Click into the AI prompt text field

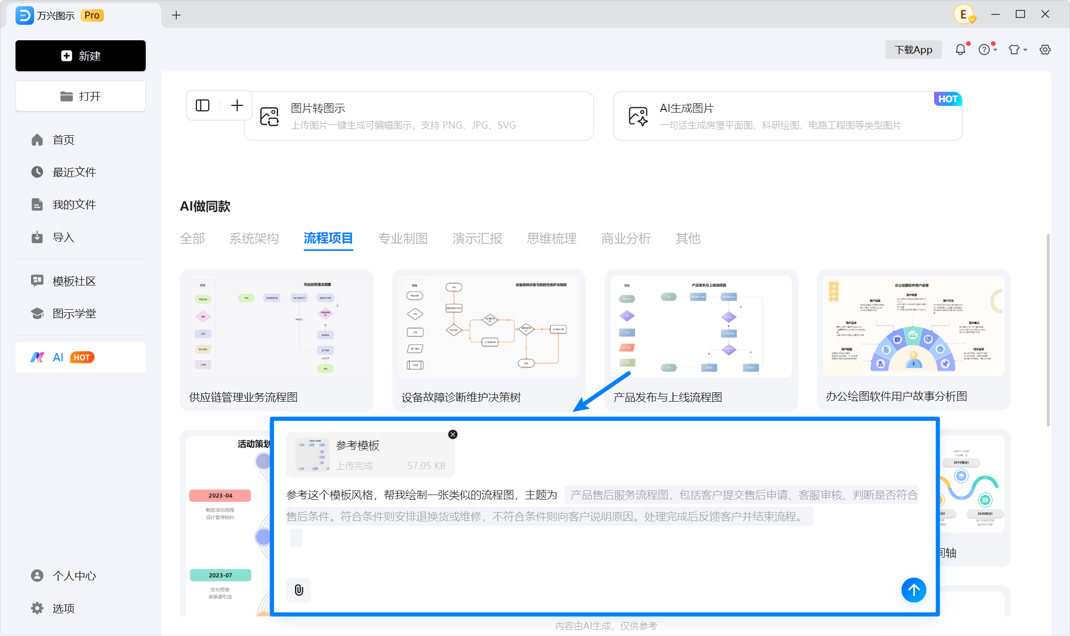[602, 516]
